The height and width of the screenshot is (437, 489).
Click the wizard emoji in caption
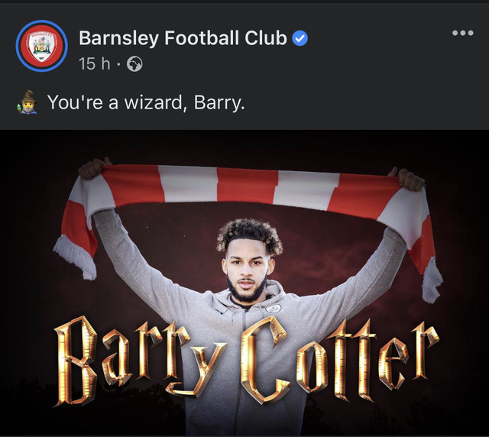(x=28, y=102)
